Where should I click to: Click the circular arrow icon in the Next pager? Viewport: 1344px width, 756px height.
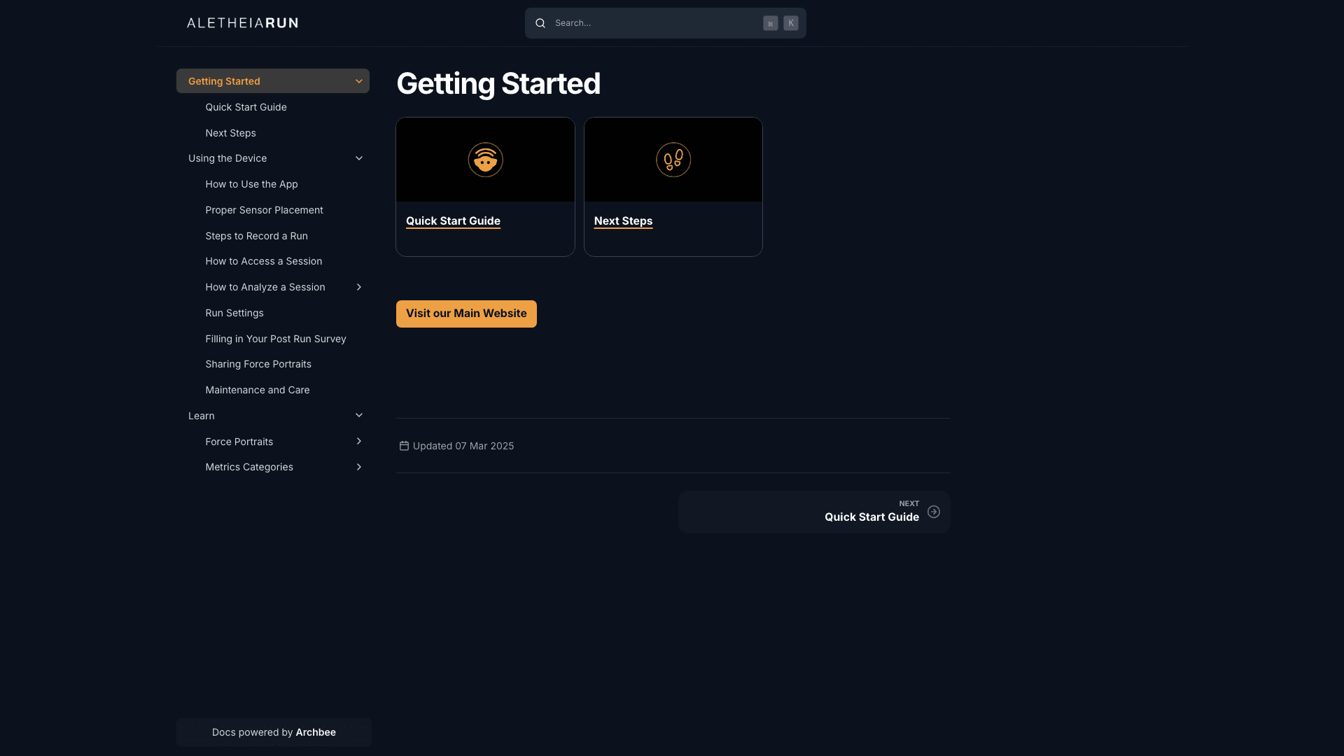pyautogui.click(x=934, y=512)
